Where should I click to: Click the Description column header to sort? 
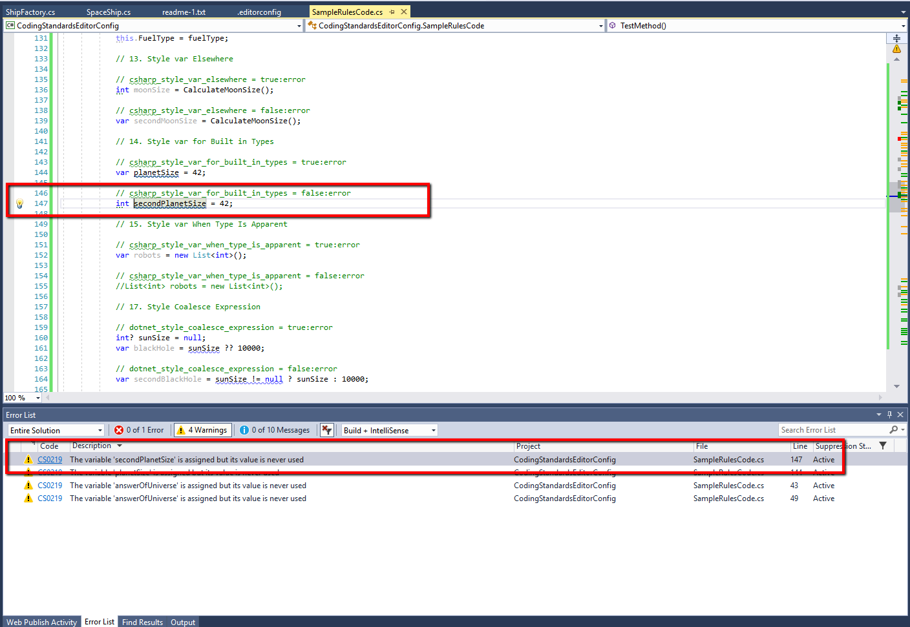(90, 446)
